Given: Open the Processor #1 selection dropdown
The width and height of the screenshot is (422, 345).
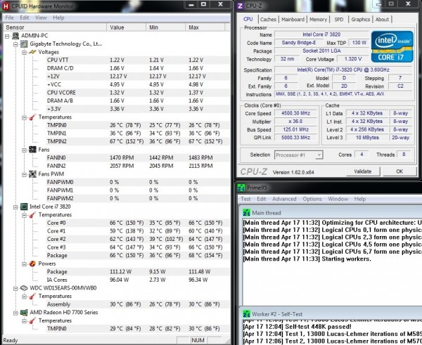Looking at the screenshot, I should [x=319, y=155].
